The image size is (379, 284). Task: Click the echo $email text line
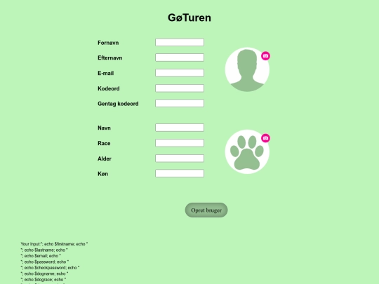pyautogui.click(x=41, y=256)
